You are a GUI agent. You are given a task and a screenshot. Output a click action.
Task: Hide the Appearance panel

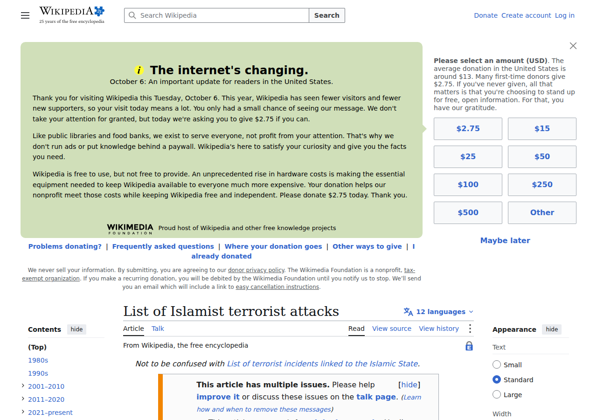click(552, 329)
